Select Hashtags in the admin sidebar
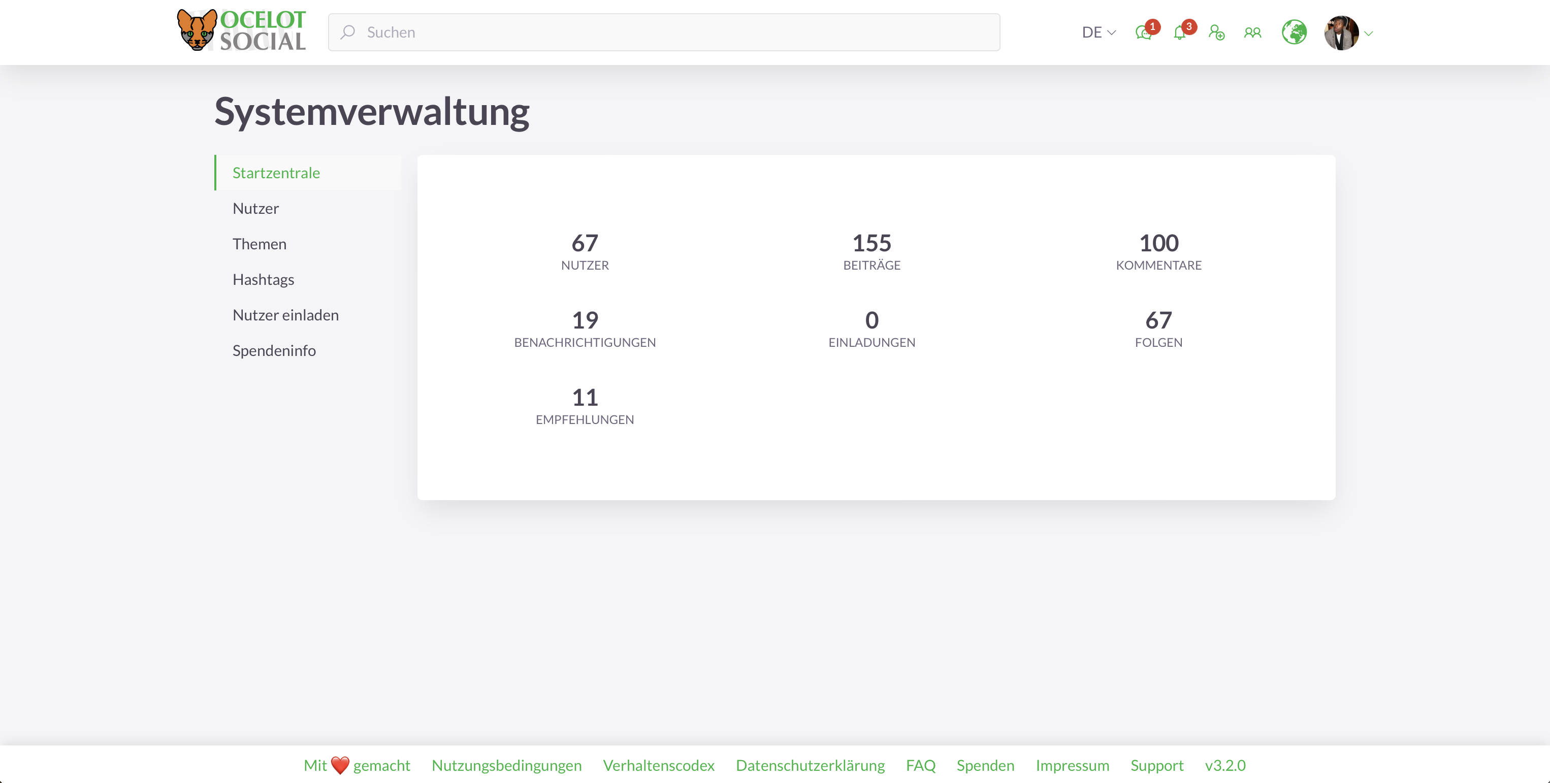1550x783 pixels. pos(263,279)
